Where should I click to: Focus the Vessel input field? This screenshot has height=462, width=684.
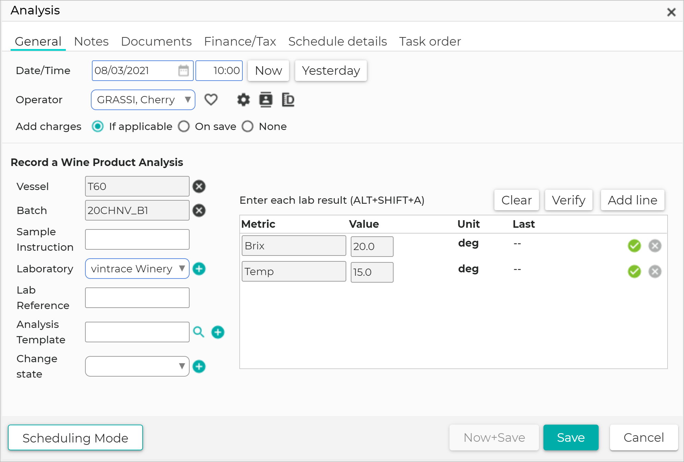[137, 186]
